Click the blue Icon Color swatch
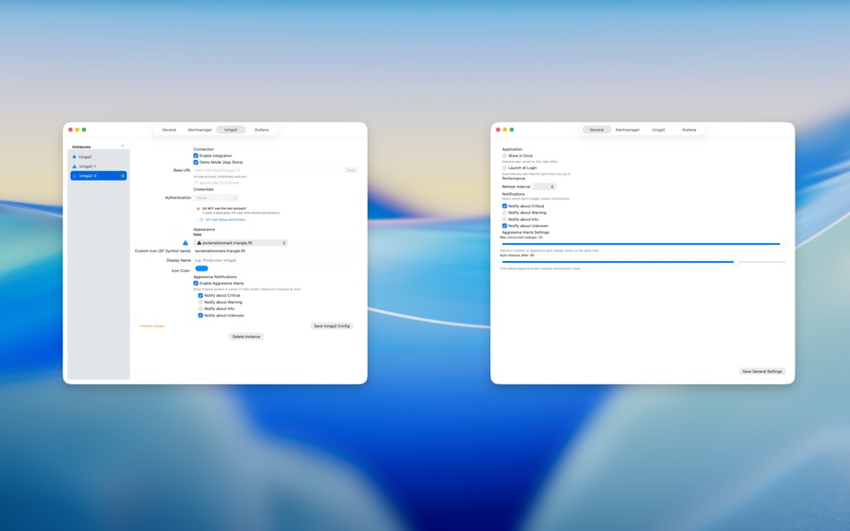850x531 pixels. coord(200,267)
